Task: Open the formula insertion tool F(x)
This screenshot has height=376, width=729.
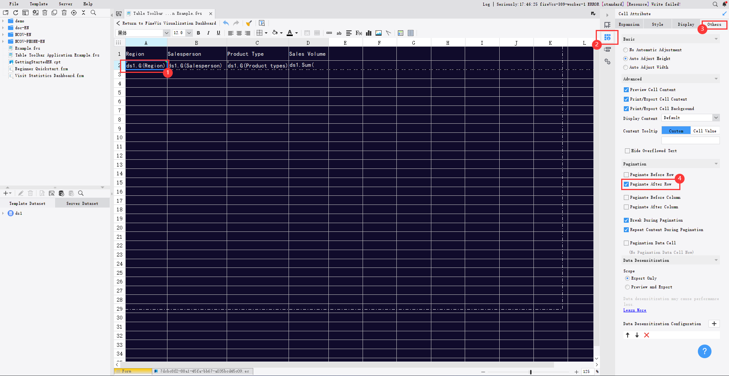Action: 359,33
